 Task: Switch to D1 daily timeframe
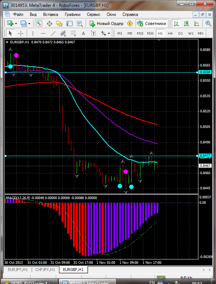(x=180, y=33)
